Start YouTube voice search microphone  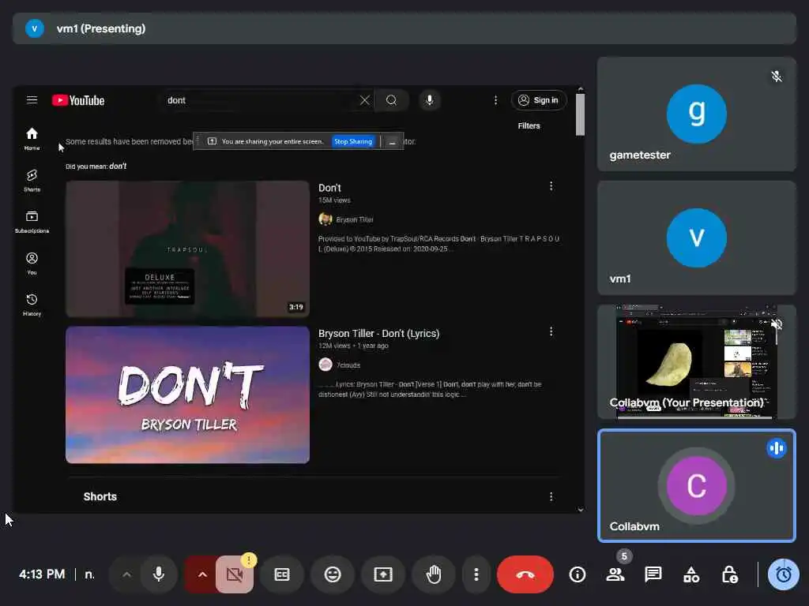point(429,100)
